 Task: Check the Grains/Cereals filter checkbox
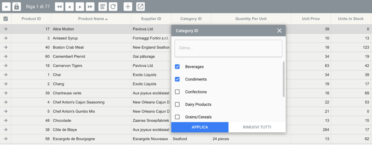(177, 117)
